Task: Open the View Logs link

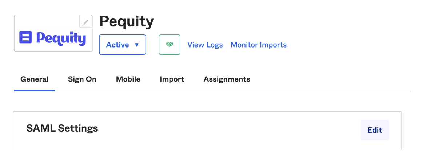Action: pyautogui.click(x=205, y=45)
